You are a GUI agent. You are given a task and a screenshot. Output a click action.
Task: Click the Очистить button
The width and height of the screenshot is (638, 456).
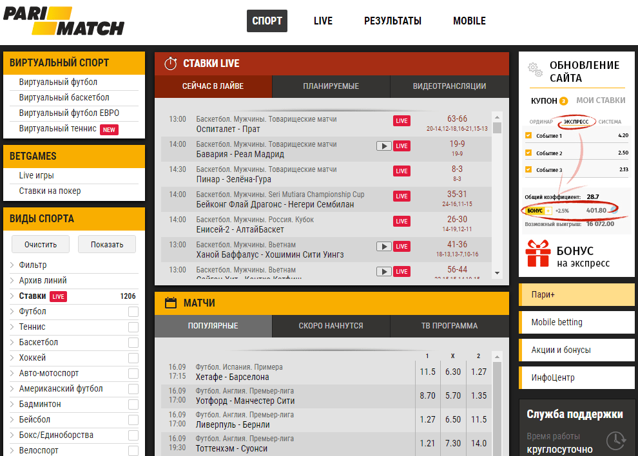41,245
